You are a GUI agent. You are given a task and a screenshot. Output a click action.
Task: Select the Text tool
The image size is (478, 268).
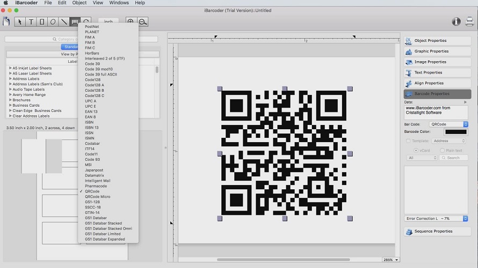coord(31,22)
